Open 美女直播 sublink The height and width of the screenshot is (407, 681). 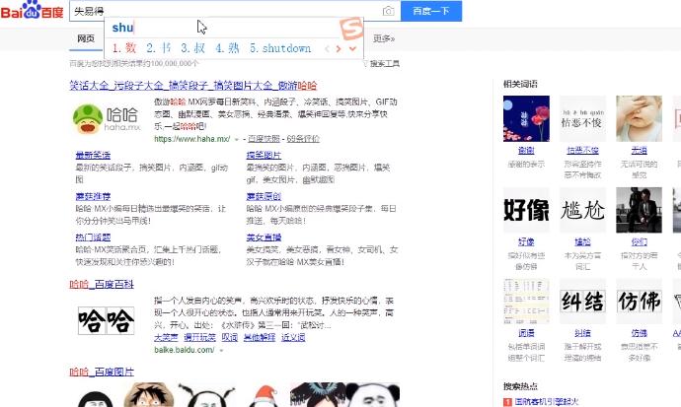264,237
